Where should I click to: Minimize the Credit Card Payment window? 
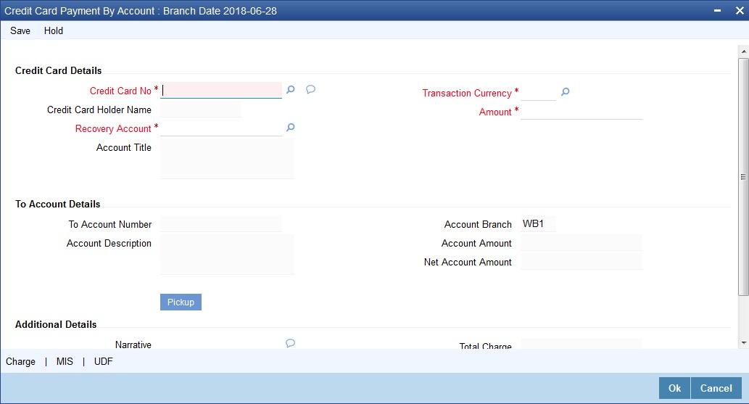[717, 11]
